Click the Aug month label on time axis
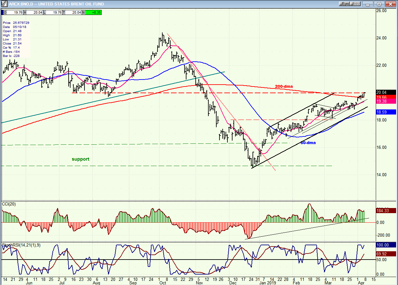This screenshot has width=398, height=285. (x=96, y=282)
